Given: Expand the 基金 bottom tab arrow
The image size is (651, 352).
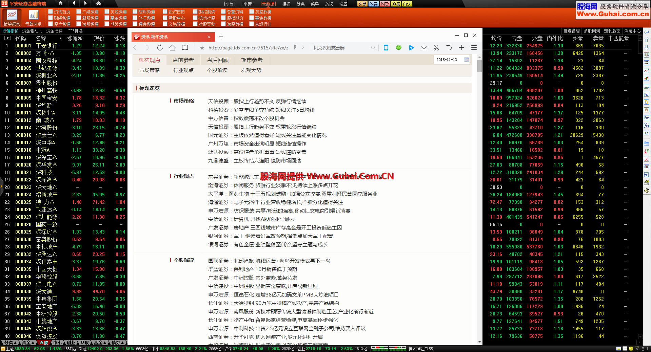Looking at the screenshot, I should pyautogui.click(x=105, y=343).
